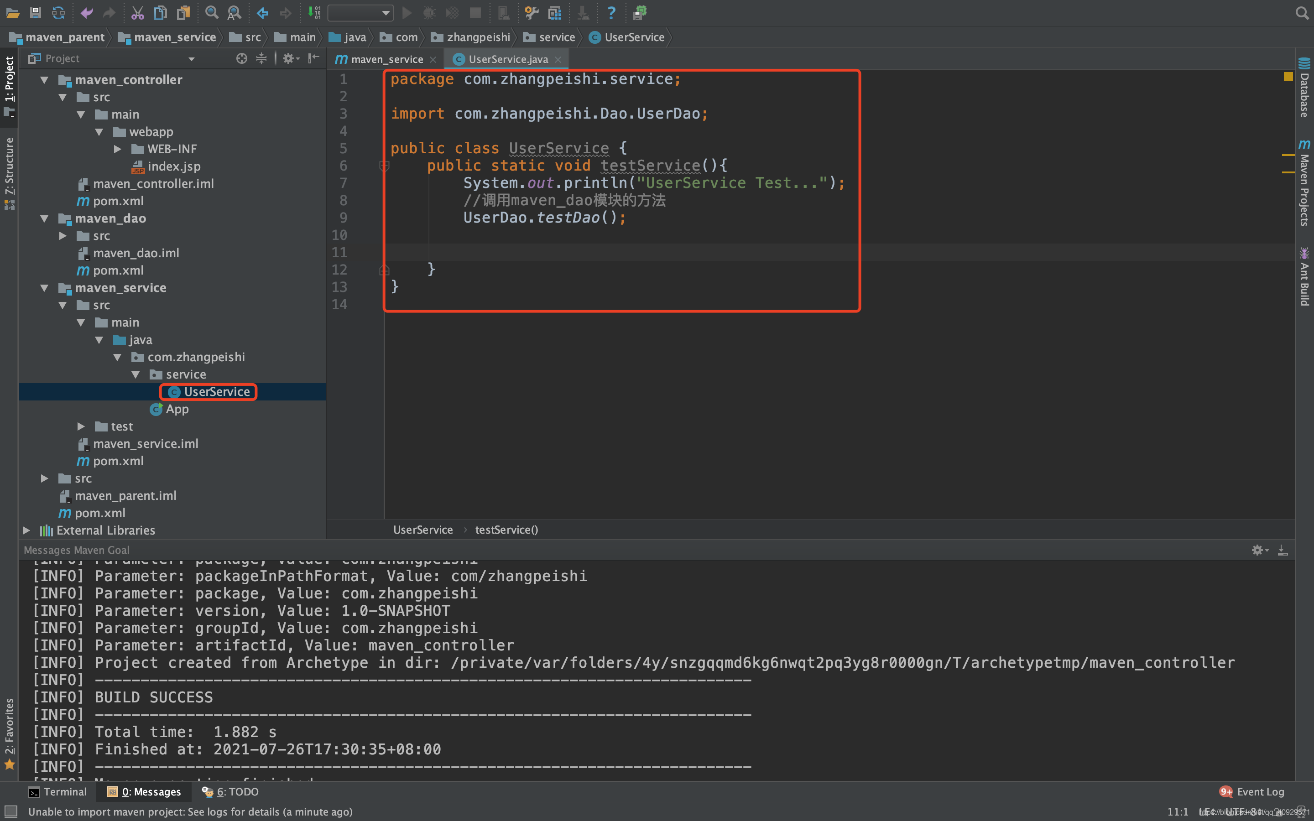Image resolution: width=1314 pixels, height=821 pixels.
Task: Click the Help question mark icon
Action: tap(611, 12)
